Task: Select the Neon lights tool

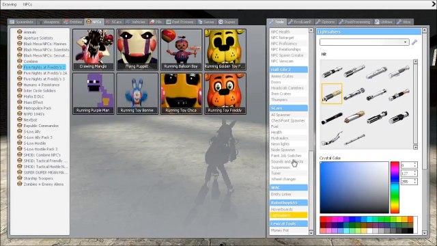Action: [x=289, y=144]
